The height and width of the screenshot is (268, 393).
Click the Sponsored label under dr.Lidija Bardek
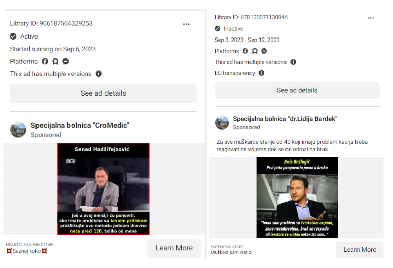point(246,127)
